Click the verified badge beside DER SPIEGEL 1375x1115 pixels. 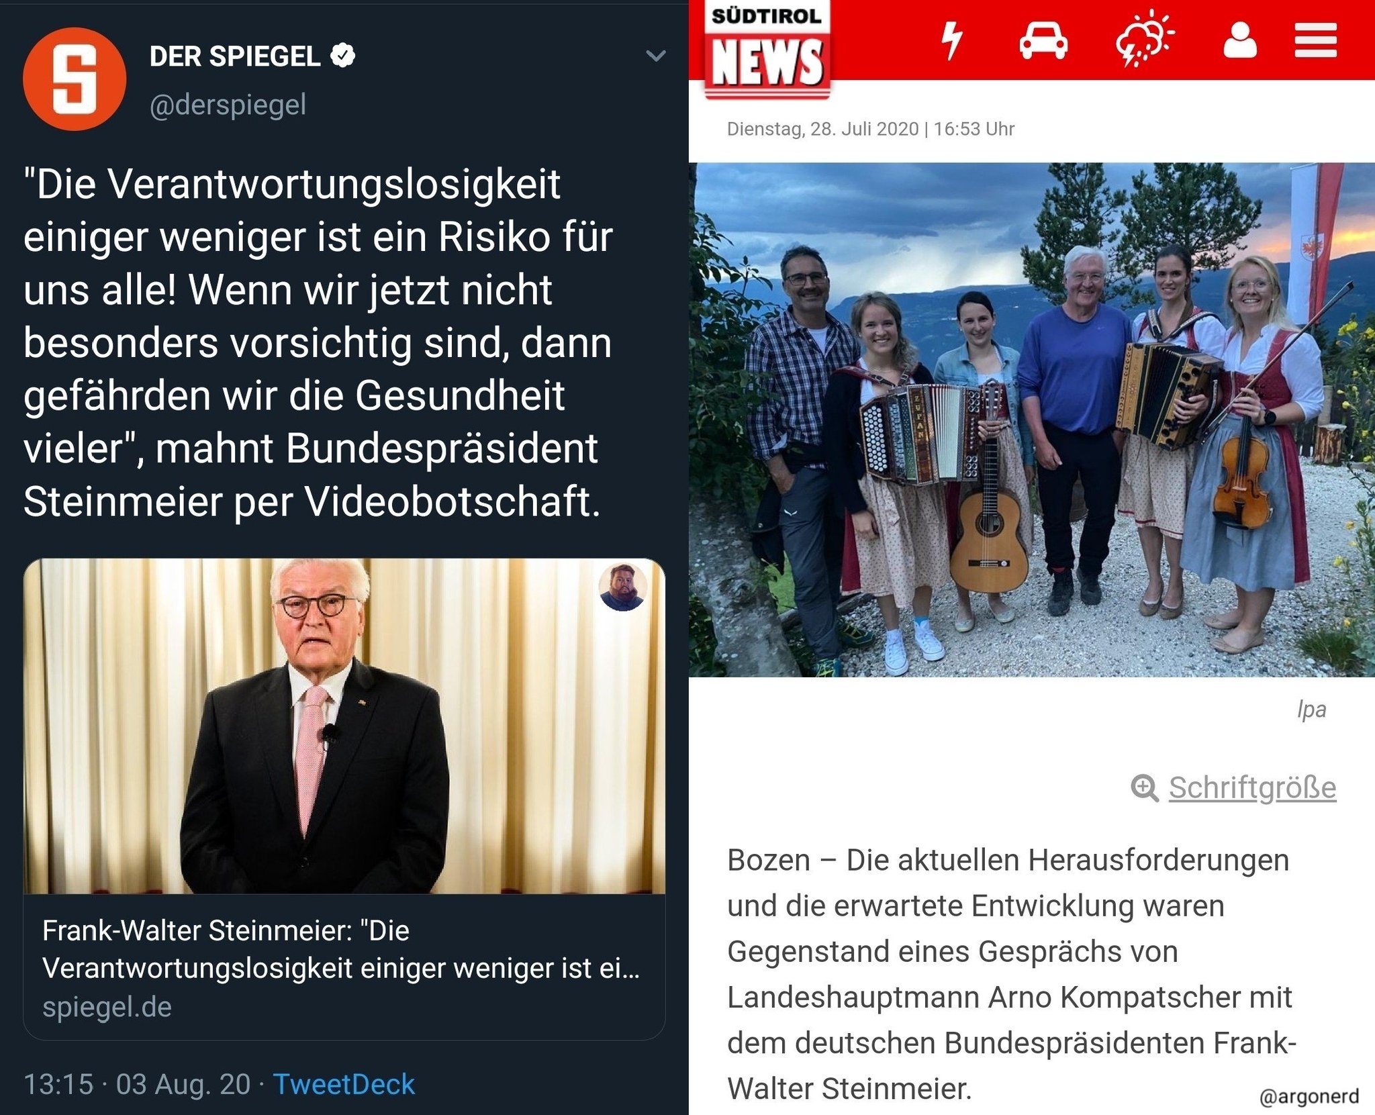tap(343, 56)
